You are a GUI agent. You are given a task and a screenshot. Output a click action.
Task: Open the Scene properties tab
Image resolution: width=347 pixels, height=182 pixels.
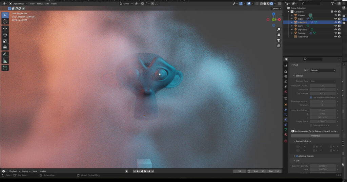coord(286,87)
